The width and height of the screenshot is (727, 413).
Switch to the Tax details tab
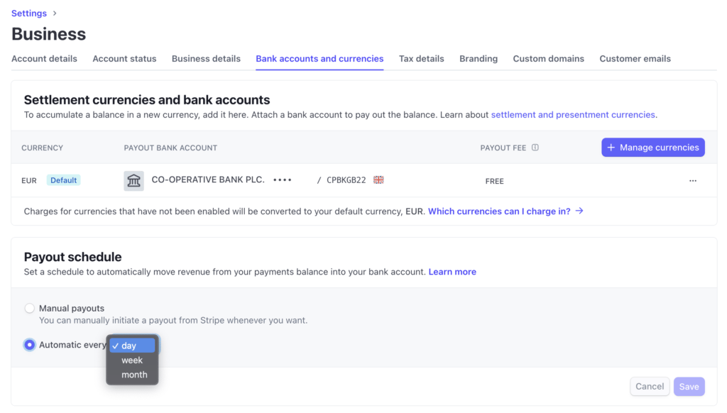[421, 59]
